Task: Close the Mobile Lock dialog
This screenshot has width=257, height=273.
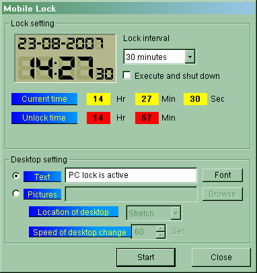Action: point(221,257)
